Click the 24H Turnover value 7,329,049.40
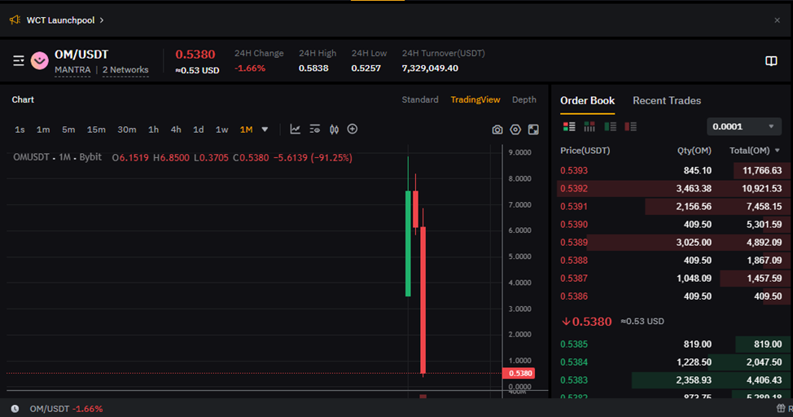 [x=430, y=68]
